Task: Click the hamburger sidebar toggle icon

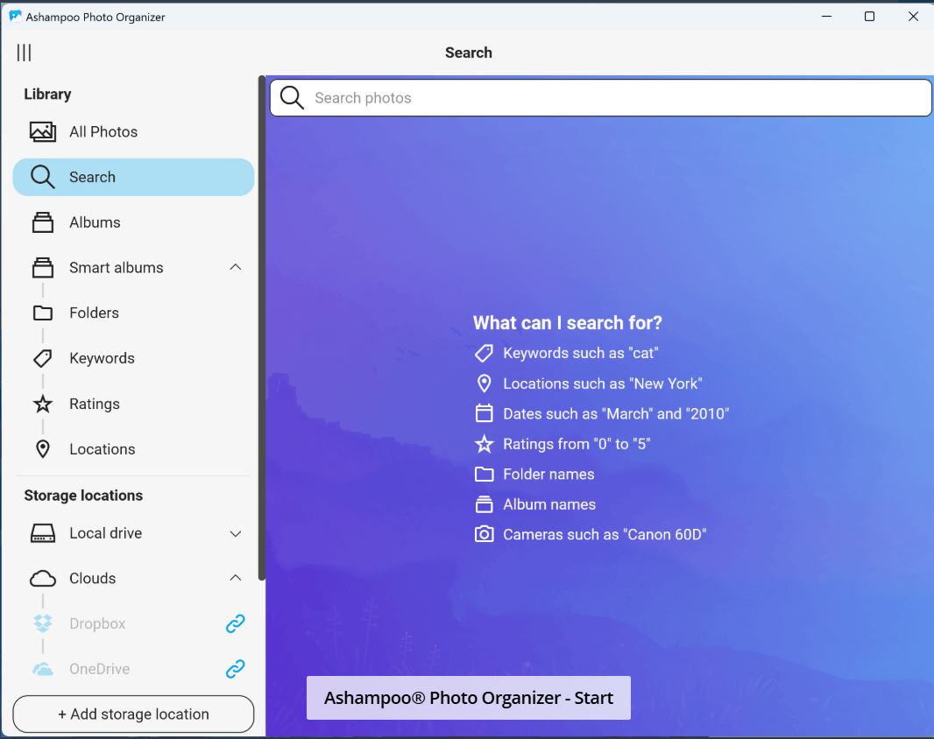Action: (x=24, y=53)
